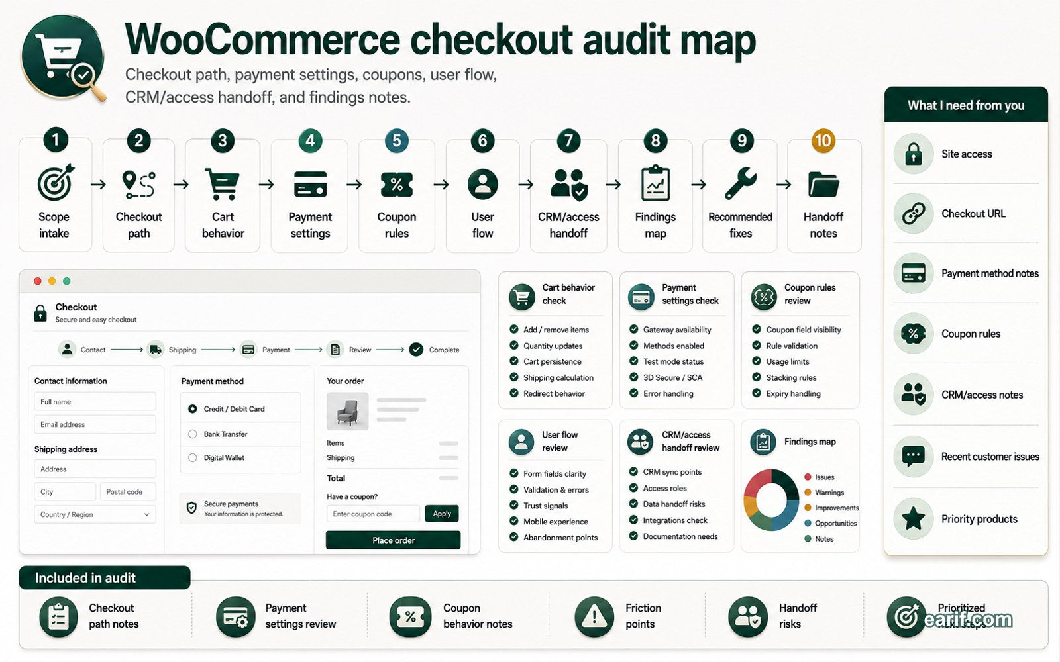Click the "Stacking rules" list item
The image size is (1060, 662).
[x=784, y=377]
